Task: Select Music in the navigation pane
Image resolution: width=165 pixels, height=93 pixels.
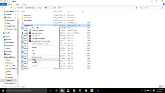Action: point(8,48)
